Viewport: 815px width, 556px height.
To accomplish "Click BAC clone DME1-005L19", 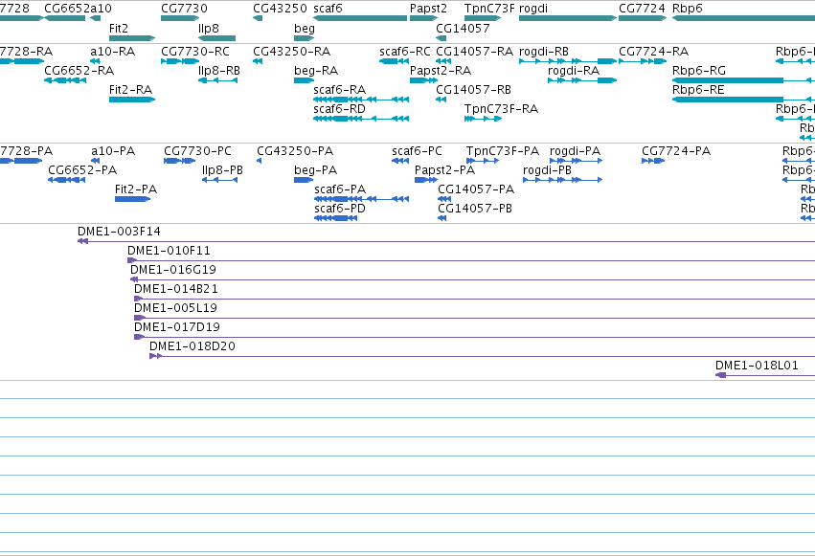I will (475, 319).
